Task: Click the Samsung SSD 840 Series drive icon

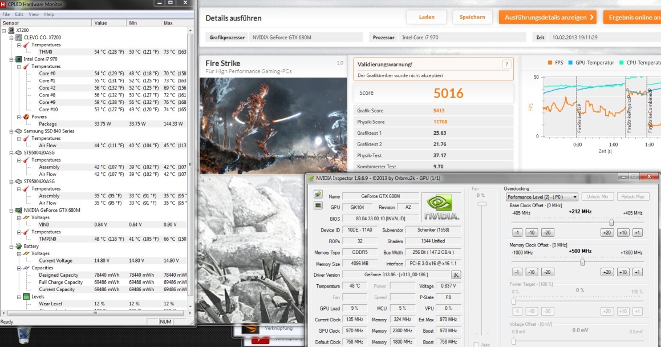Action: pos(19,131)
